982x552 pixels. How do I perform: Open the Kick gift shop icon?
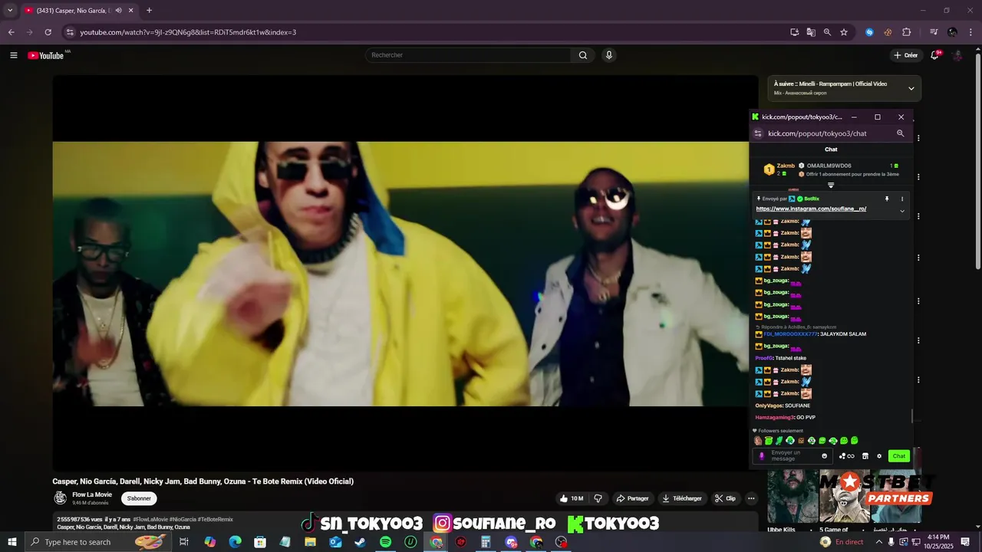point(865,455)
